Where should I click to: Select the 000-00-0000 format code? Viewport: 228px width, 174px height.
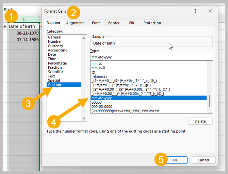tap(149, 107)
